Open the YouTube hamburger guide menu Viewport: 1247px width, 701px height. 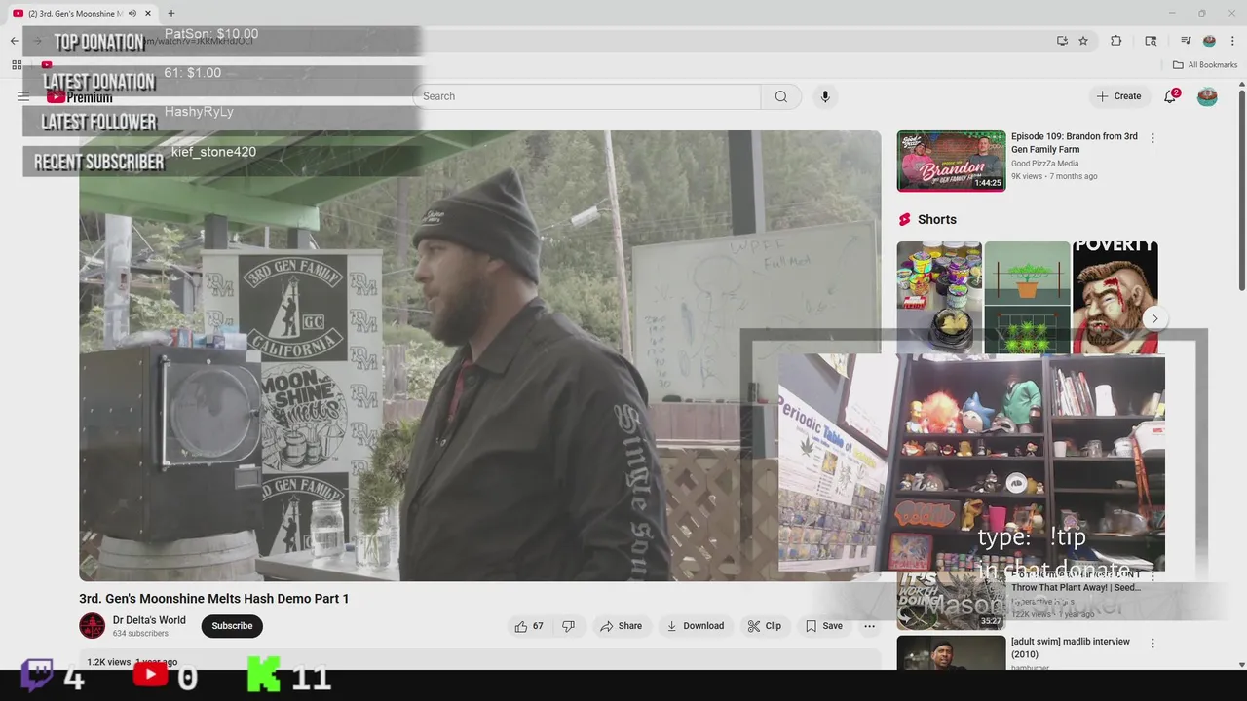tap(23, 96)
